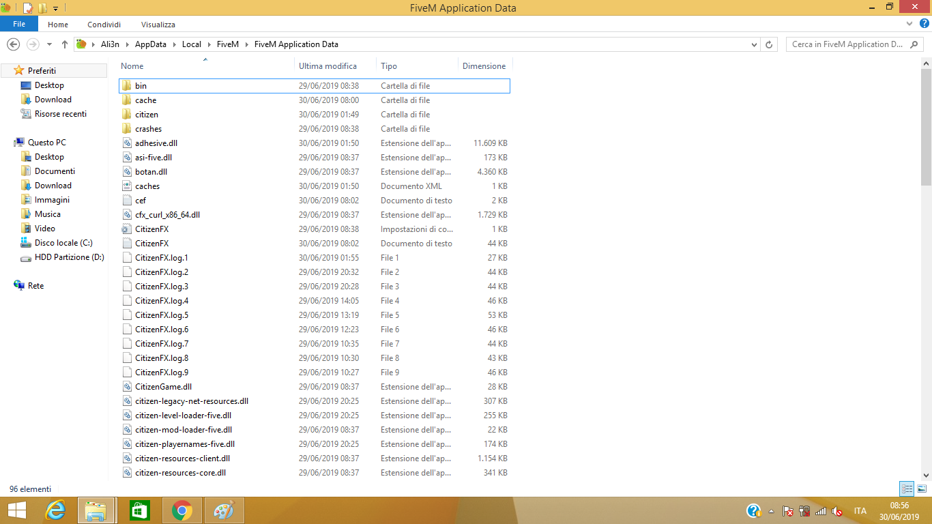The width and height of the screenshot is (932, 524).
Task: Select the CitizenFX configuration settings icon
Action: point(127,229)
